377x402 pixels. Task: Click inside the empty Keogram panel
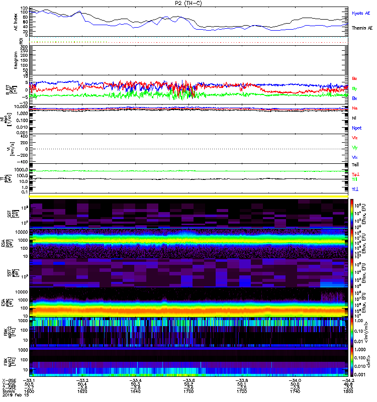click(189, 60)
